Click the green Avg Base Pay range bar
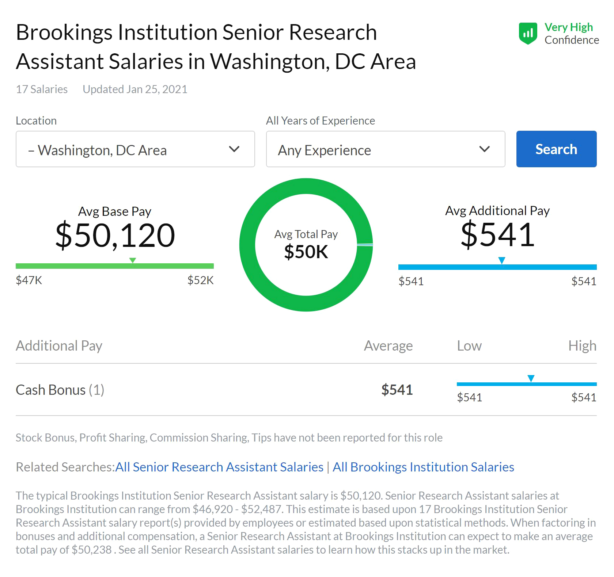The width and height of the screenshot is (614, 577). 115,266
